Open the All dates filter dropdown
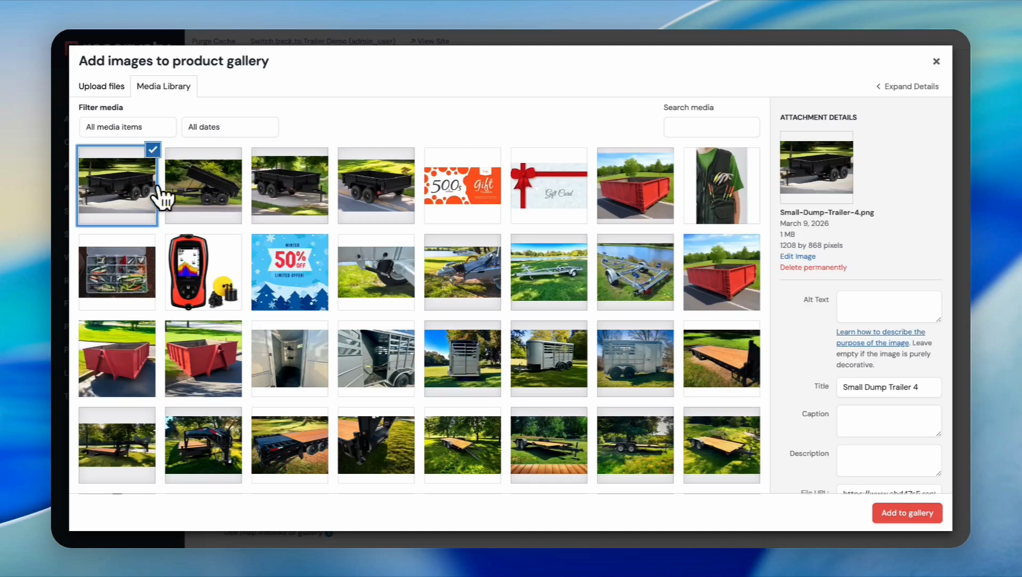 pos(230,127)
